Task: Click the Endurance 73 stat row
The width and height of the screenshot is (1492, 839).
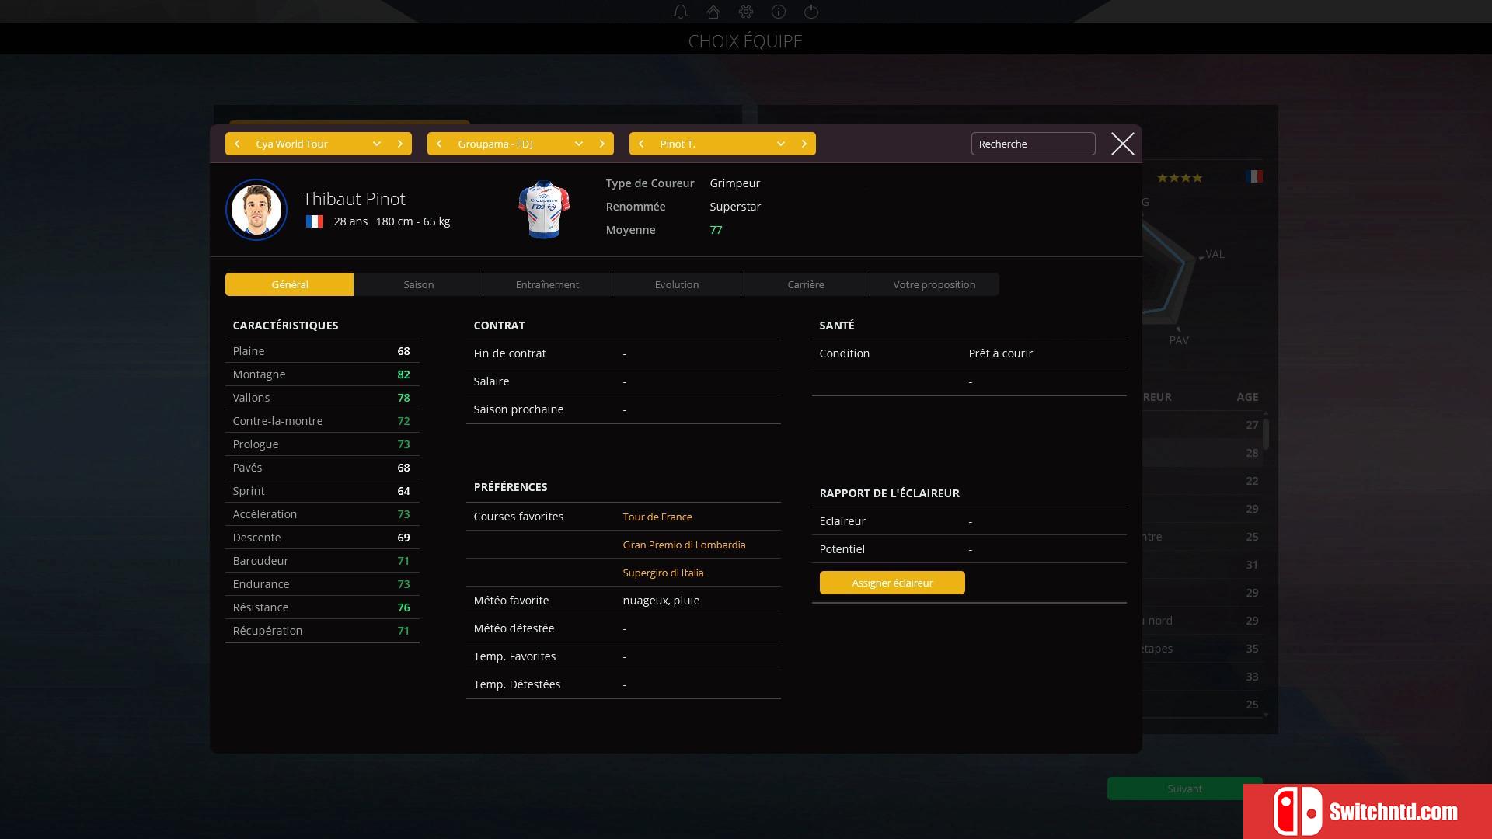Action: (322, 584)
